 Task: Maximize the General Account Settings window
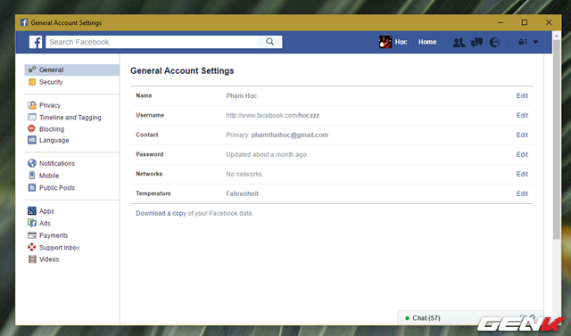pyautogui.click(x=525, y=22)
